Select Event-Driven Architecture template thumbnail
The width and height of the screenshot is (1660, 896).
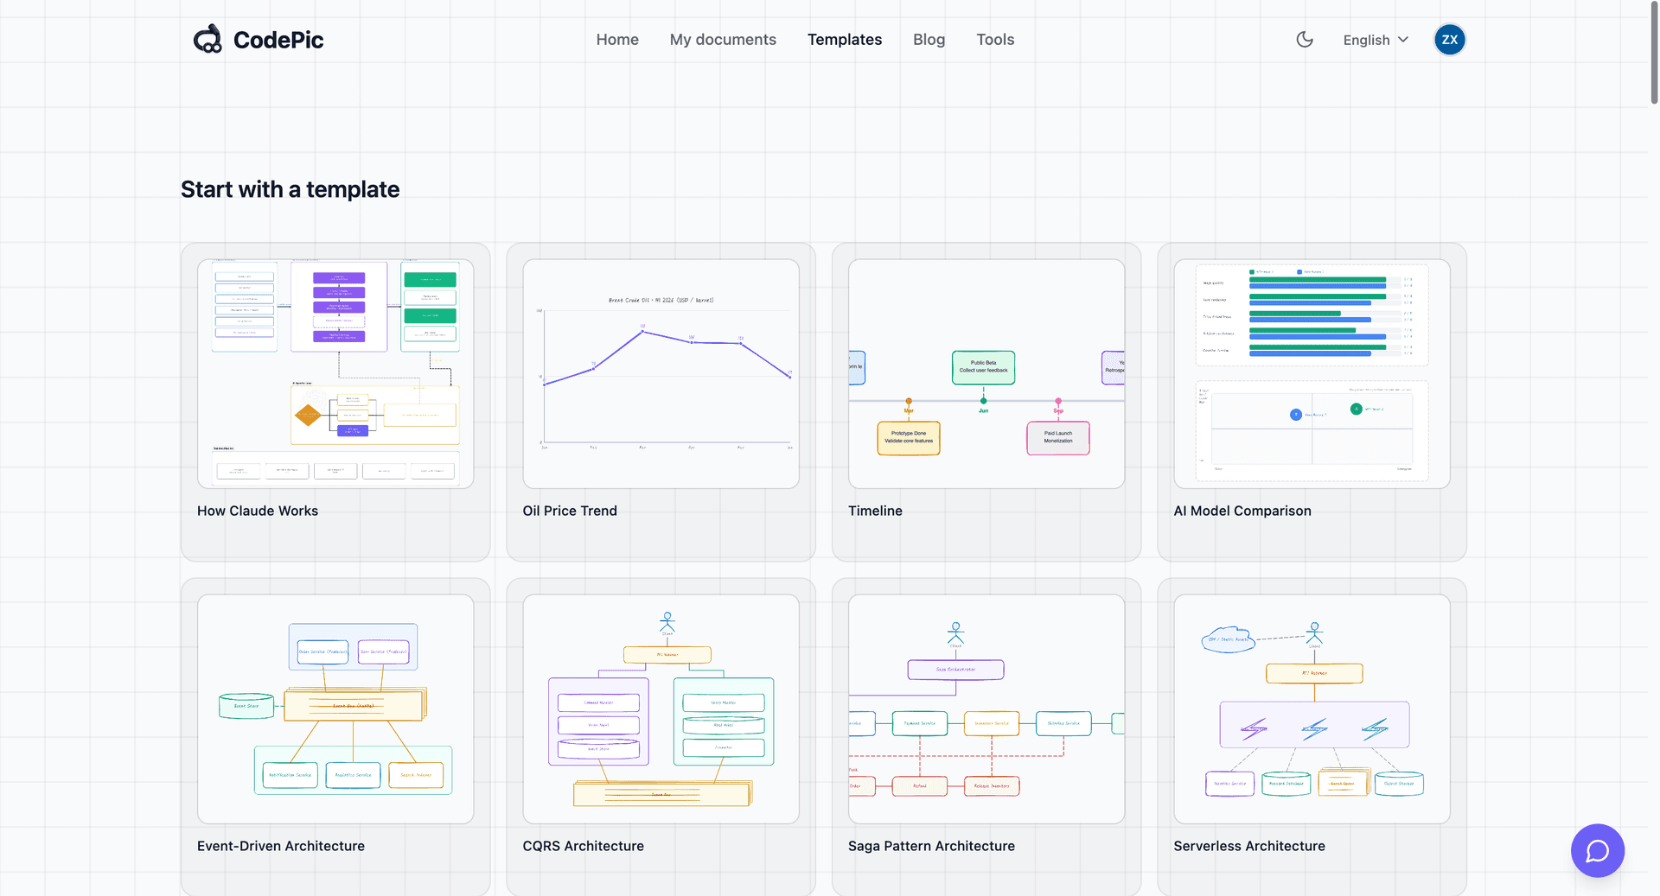coord(335,709)
